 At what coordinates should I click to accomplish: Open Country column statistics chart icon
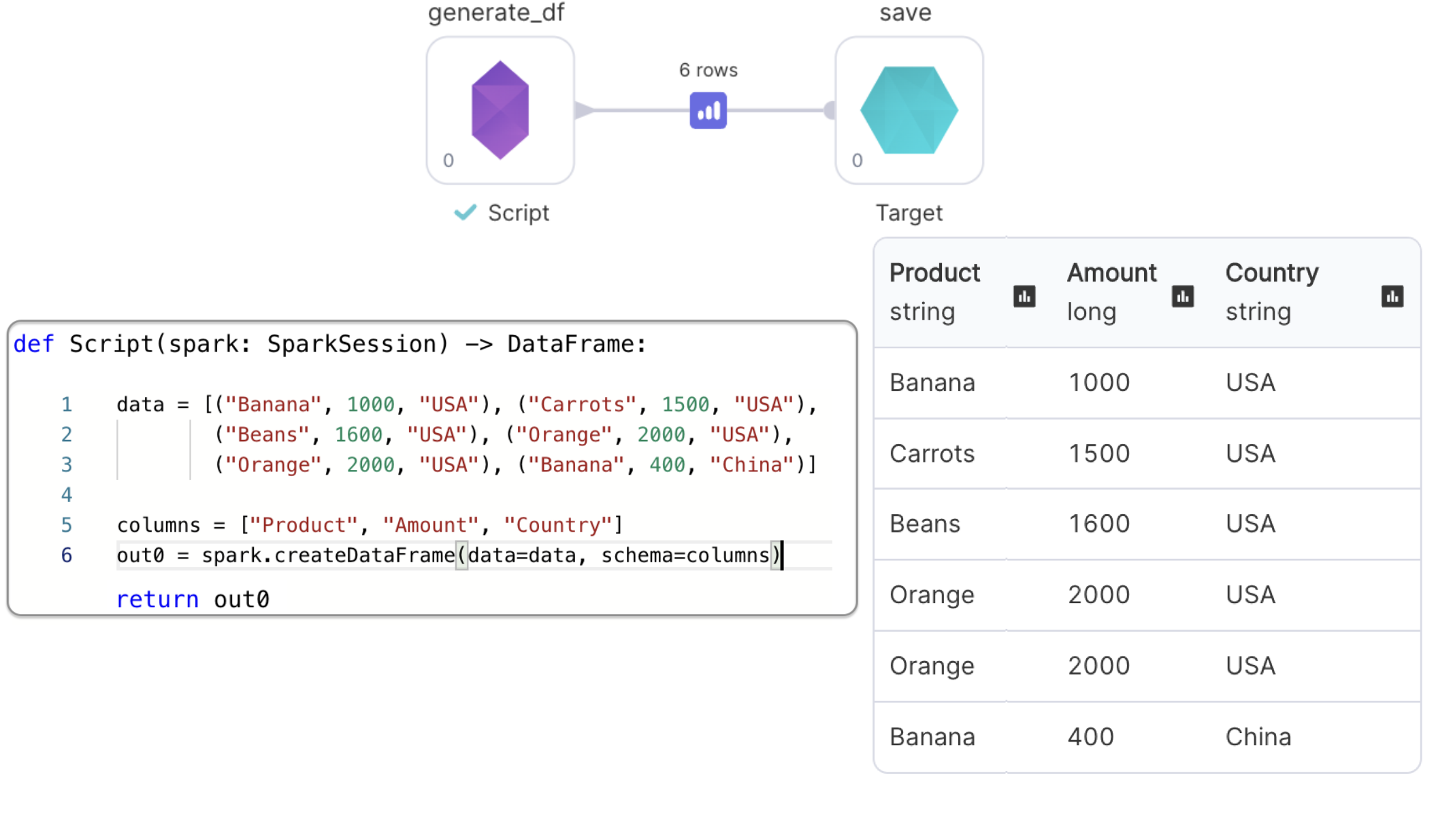point(1392,296)
